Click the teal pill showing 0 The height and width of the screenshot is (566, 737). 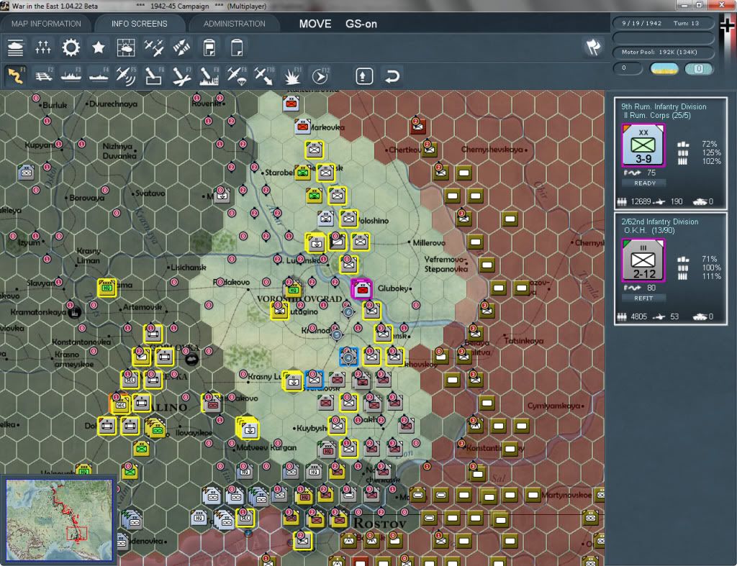pos(699,68)
